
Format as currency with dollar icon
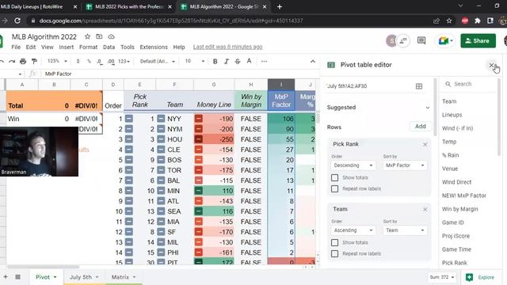pyautogui.click(x=78, y=61)
